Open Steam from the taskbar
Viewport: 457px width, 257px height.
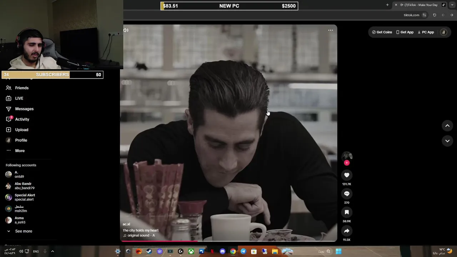149,251
